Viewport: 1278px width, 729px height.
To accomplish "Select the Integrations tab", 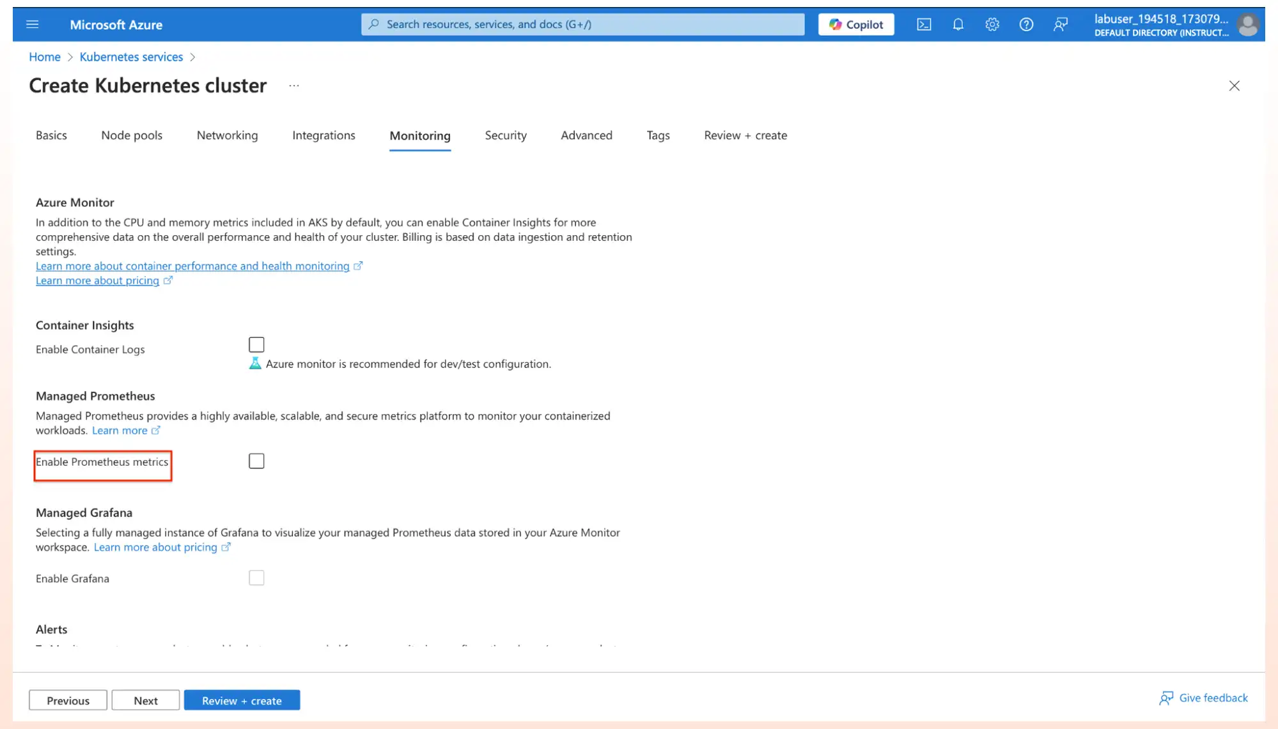I will pyautogui.click(x=323, y=135).
